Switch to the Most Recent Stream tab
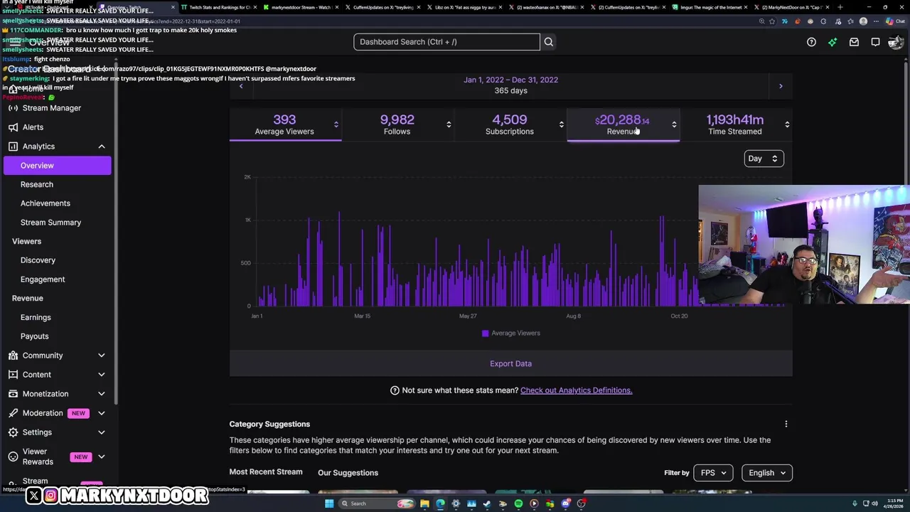Screen dimensions: 910x512 tap(266, 472)
